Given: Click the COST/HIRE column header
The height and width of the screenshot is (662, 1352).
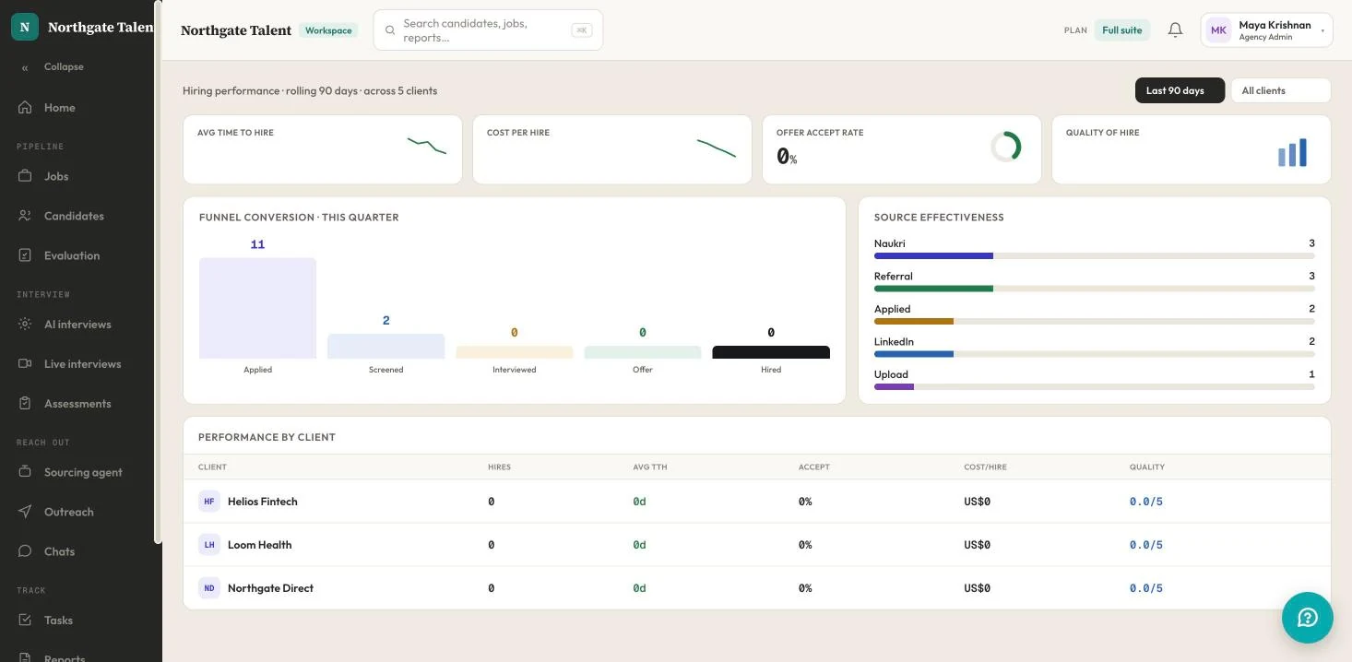Looking at the screenshot, I should (x=985, y=467).
